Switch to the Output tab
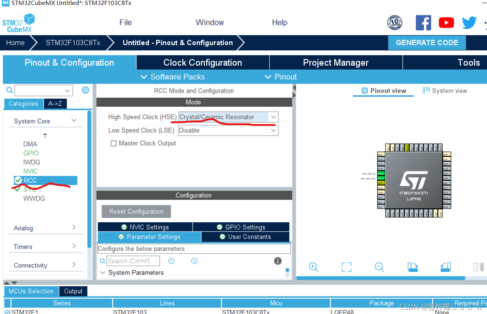The height and width of the screenshot is (314, 487). click(x=73, y=291)
